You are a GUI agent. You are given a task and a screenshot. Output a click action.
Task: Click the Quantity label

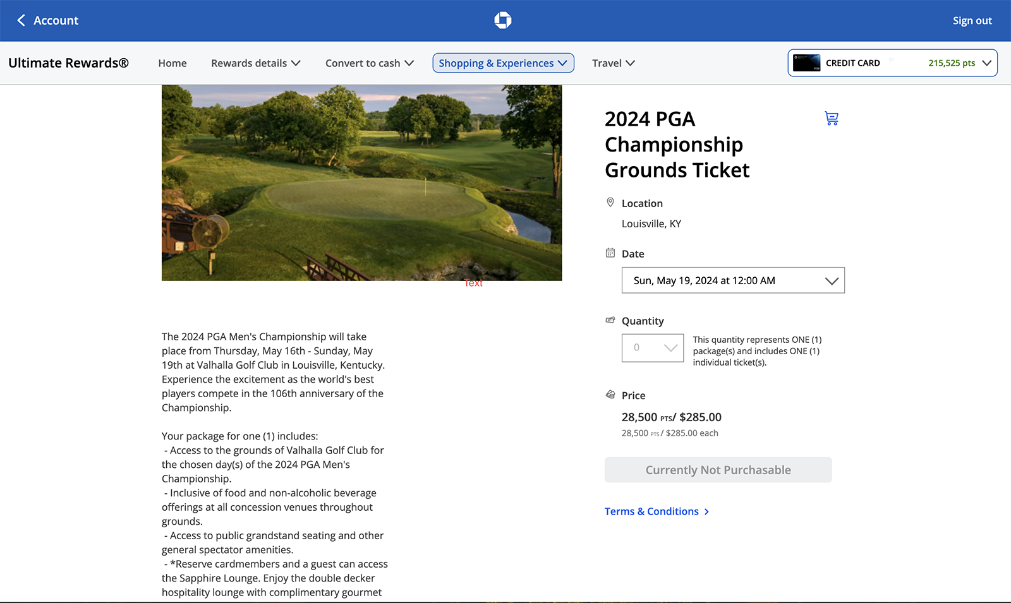pos(643,321)
